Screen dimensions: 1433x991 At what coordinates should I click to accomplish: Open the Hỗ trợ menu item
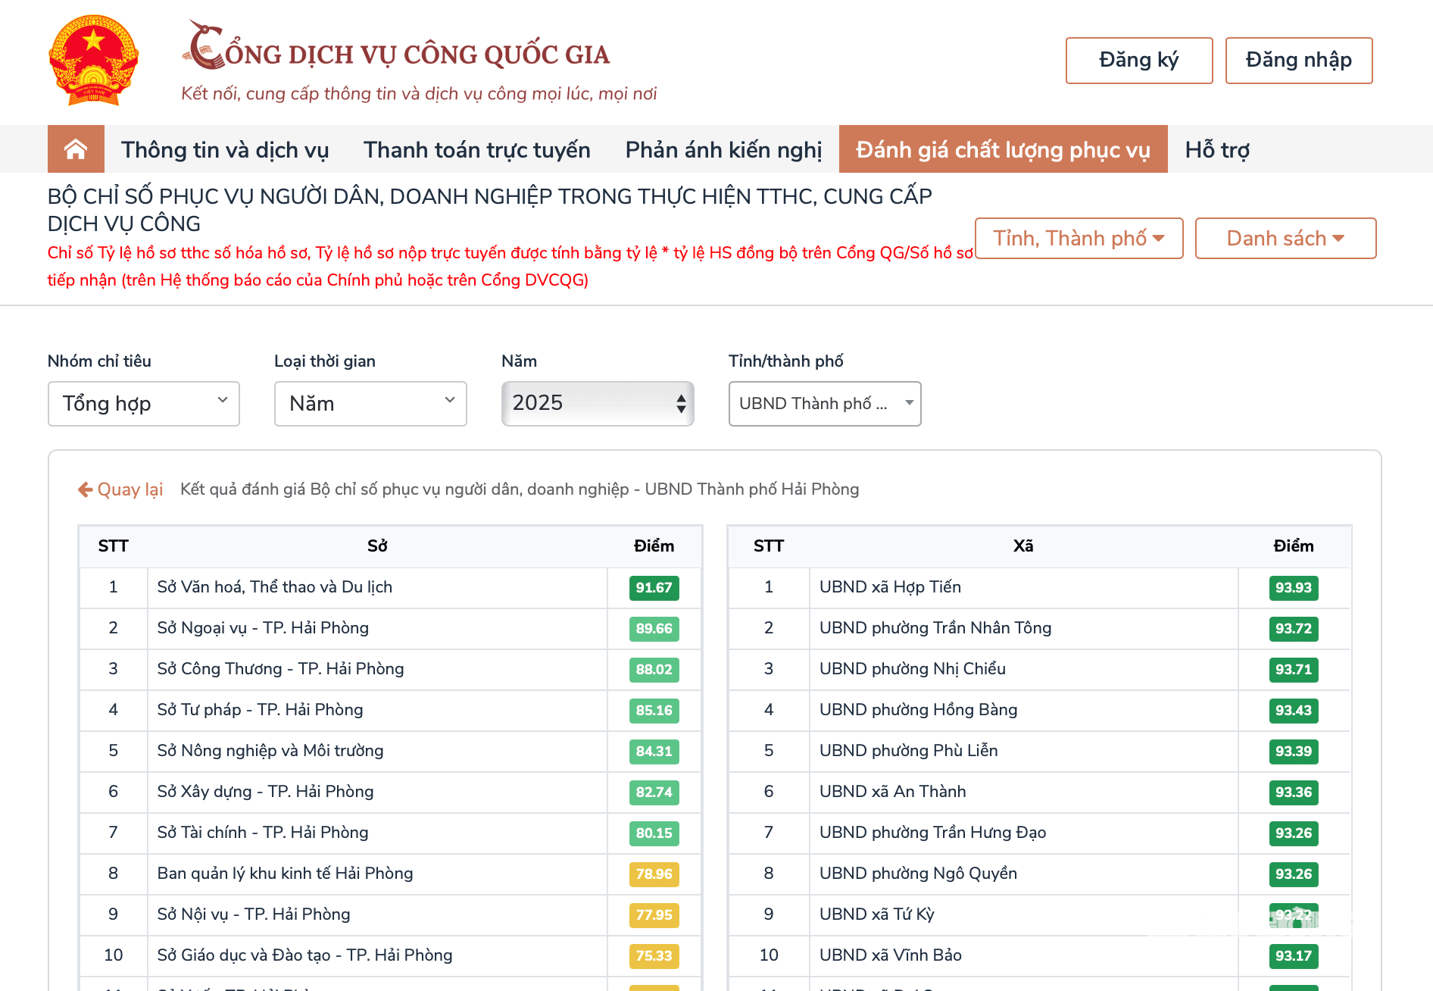coord(1217,149)
